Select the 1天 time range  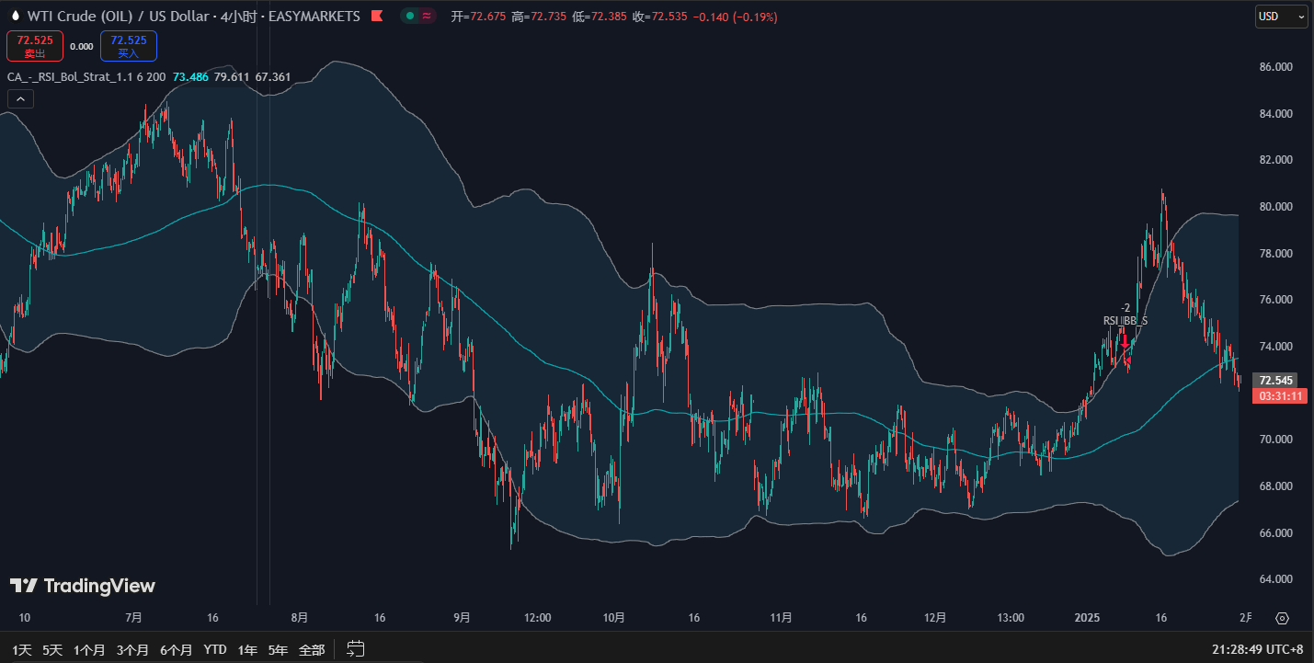[x=22, y=650]
